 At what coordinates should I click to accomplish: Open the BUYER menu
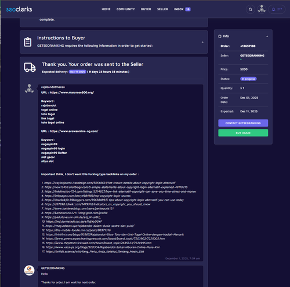(146, 9)
